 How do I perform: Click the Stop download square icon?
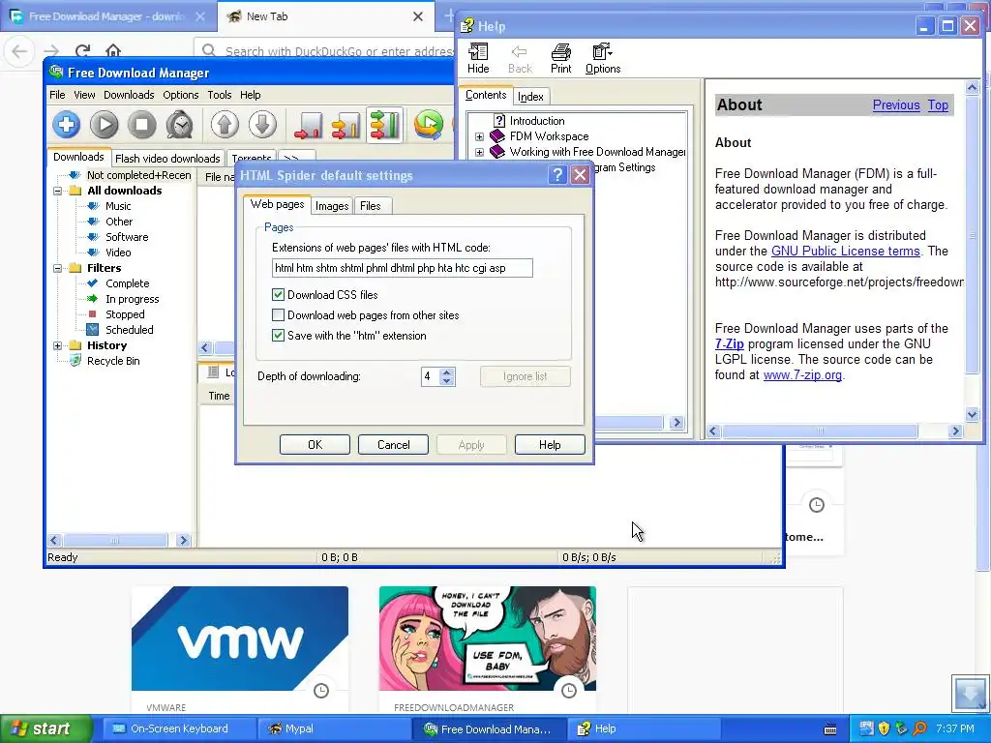[142, 125]
